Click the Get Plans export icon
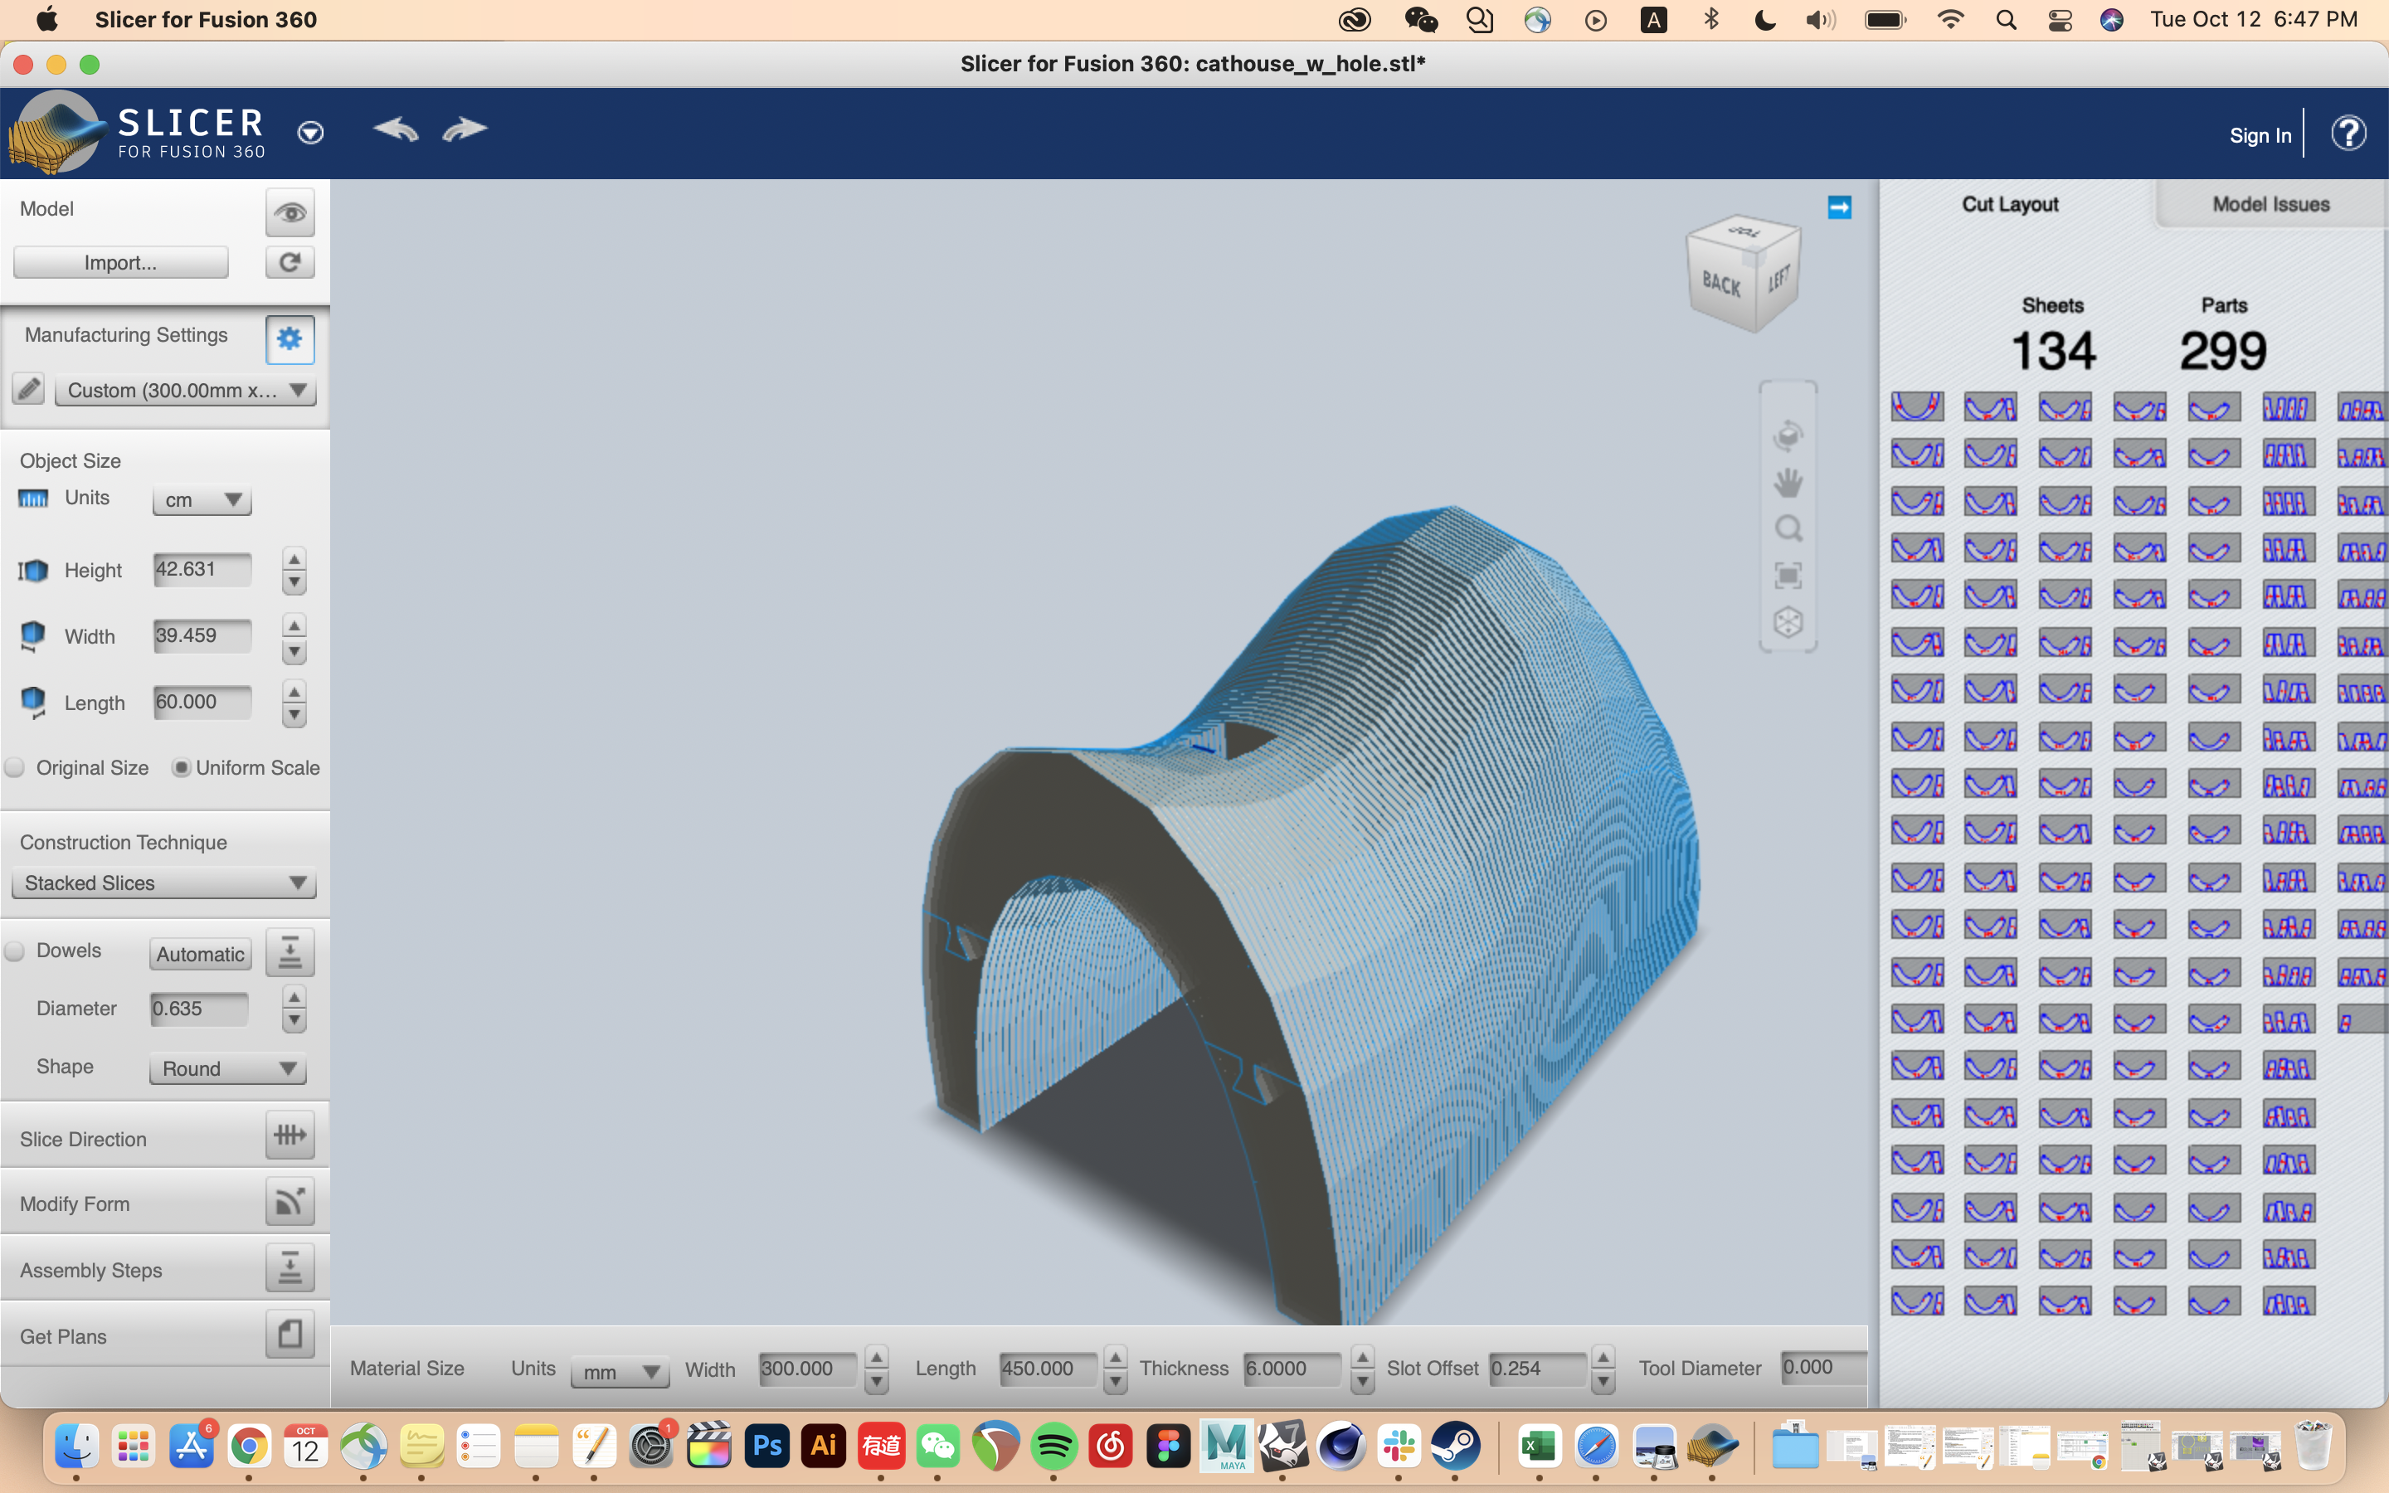This screenshot has height=1493, width=2389. click(x=290, y=1334)
